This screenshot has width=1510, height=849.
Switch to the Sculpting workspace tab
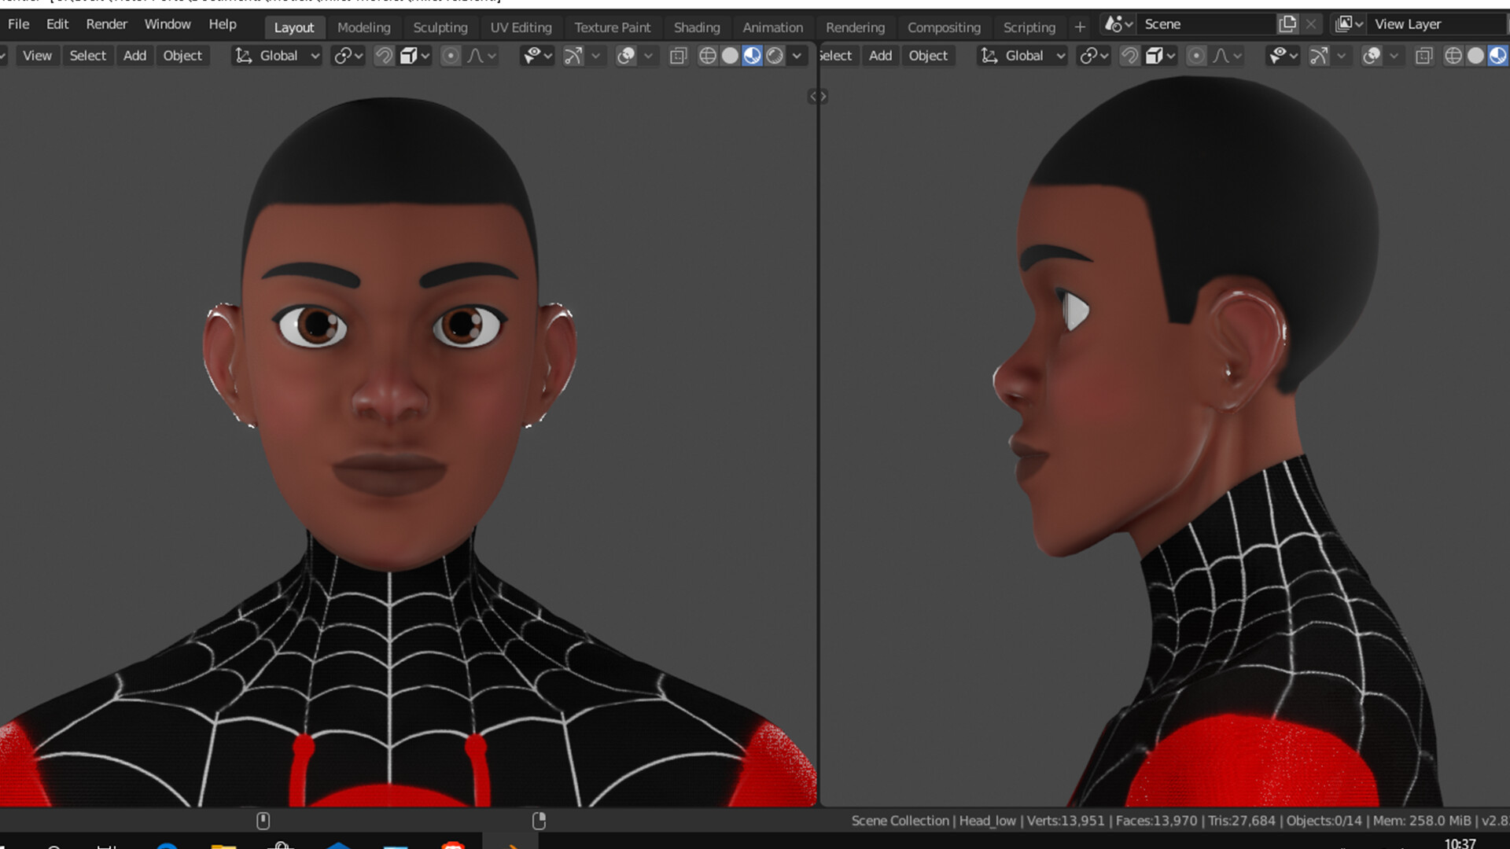(440, 27)
